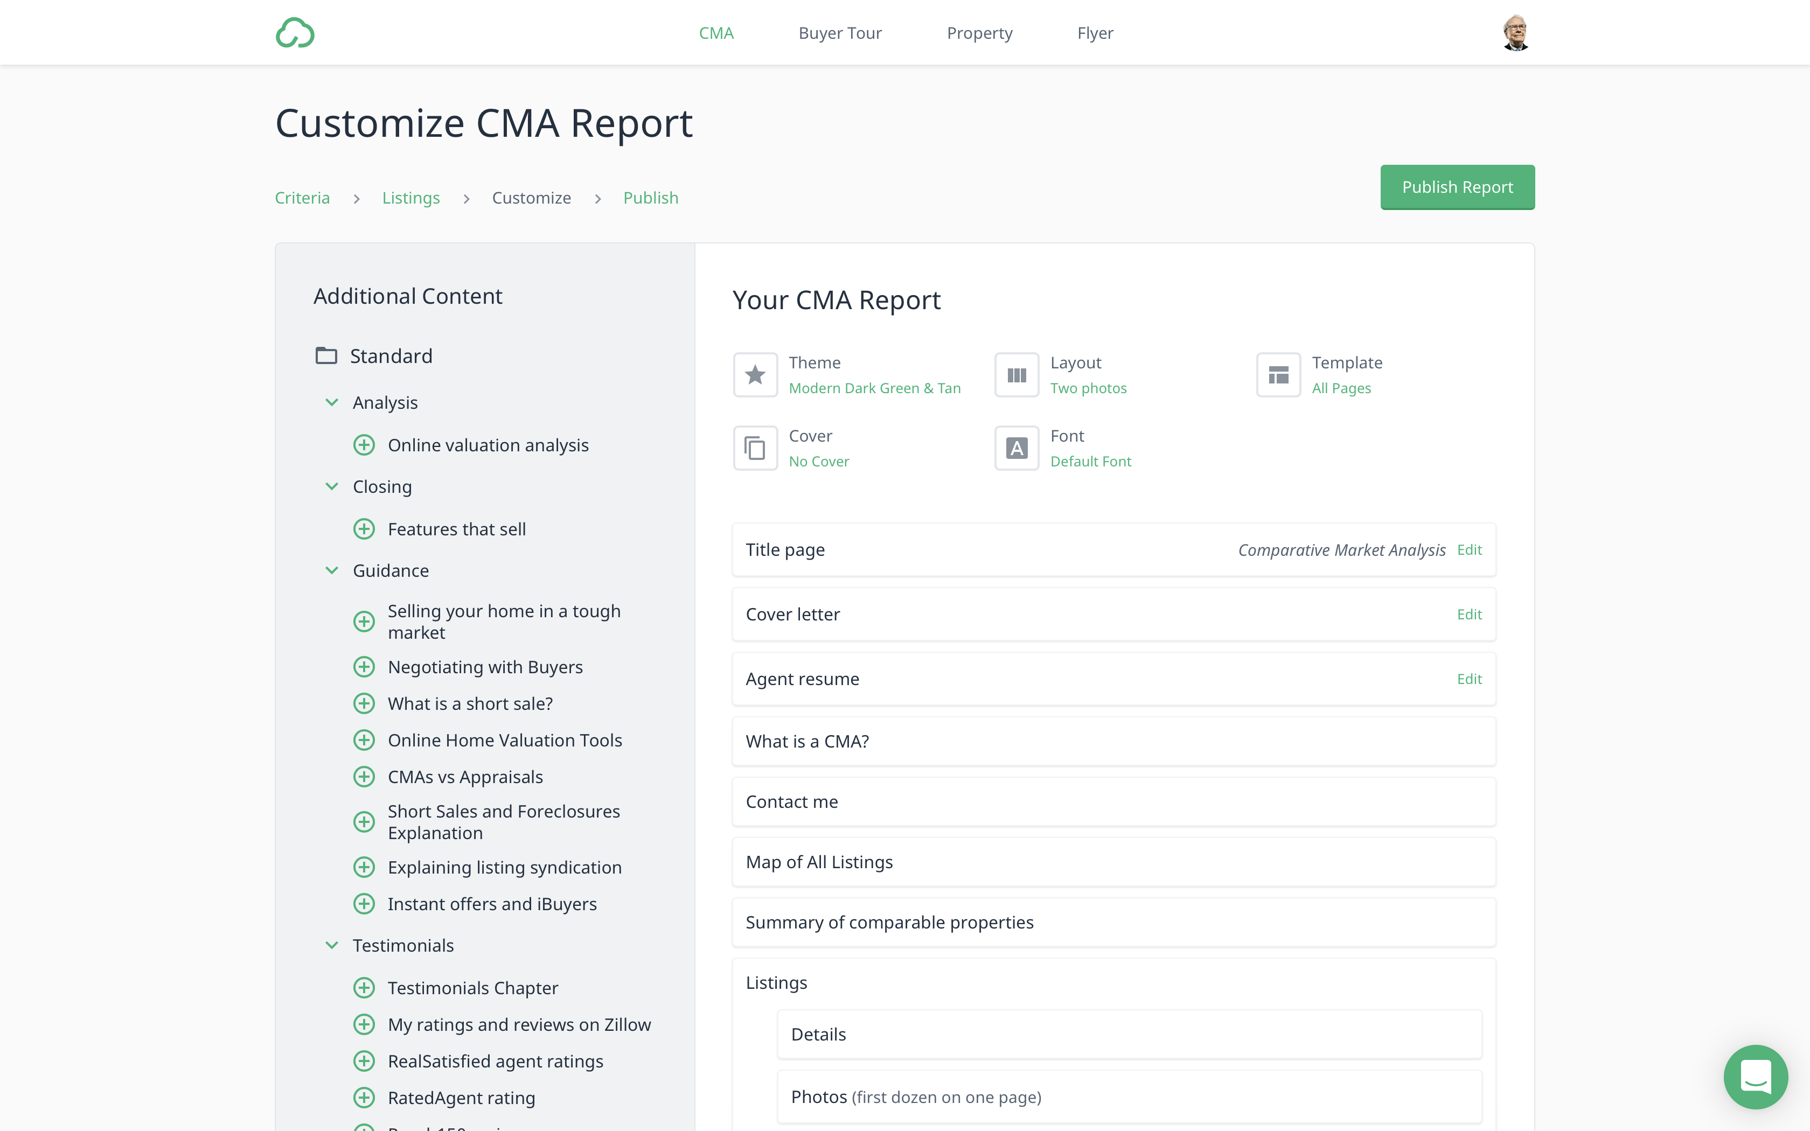Collapse the Analysis section
The image size is (1810, 1131).
(x=332, y=402)
